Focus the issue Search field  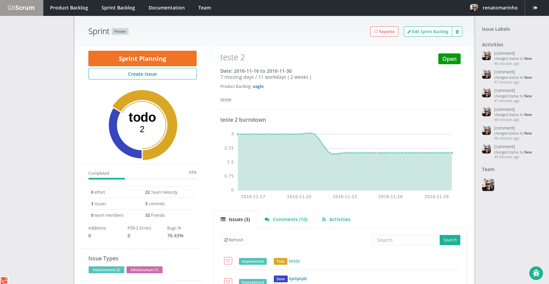406,240
